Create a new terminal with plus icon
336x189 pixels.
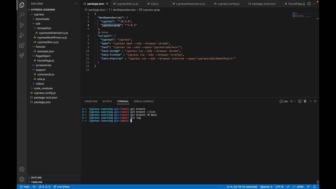[291, 101]
